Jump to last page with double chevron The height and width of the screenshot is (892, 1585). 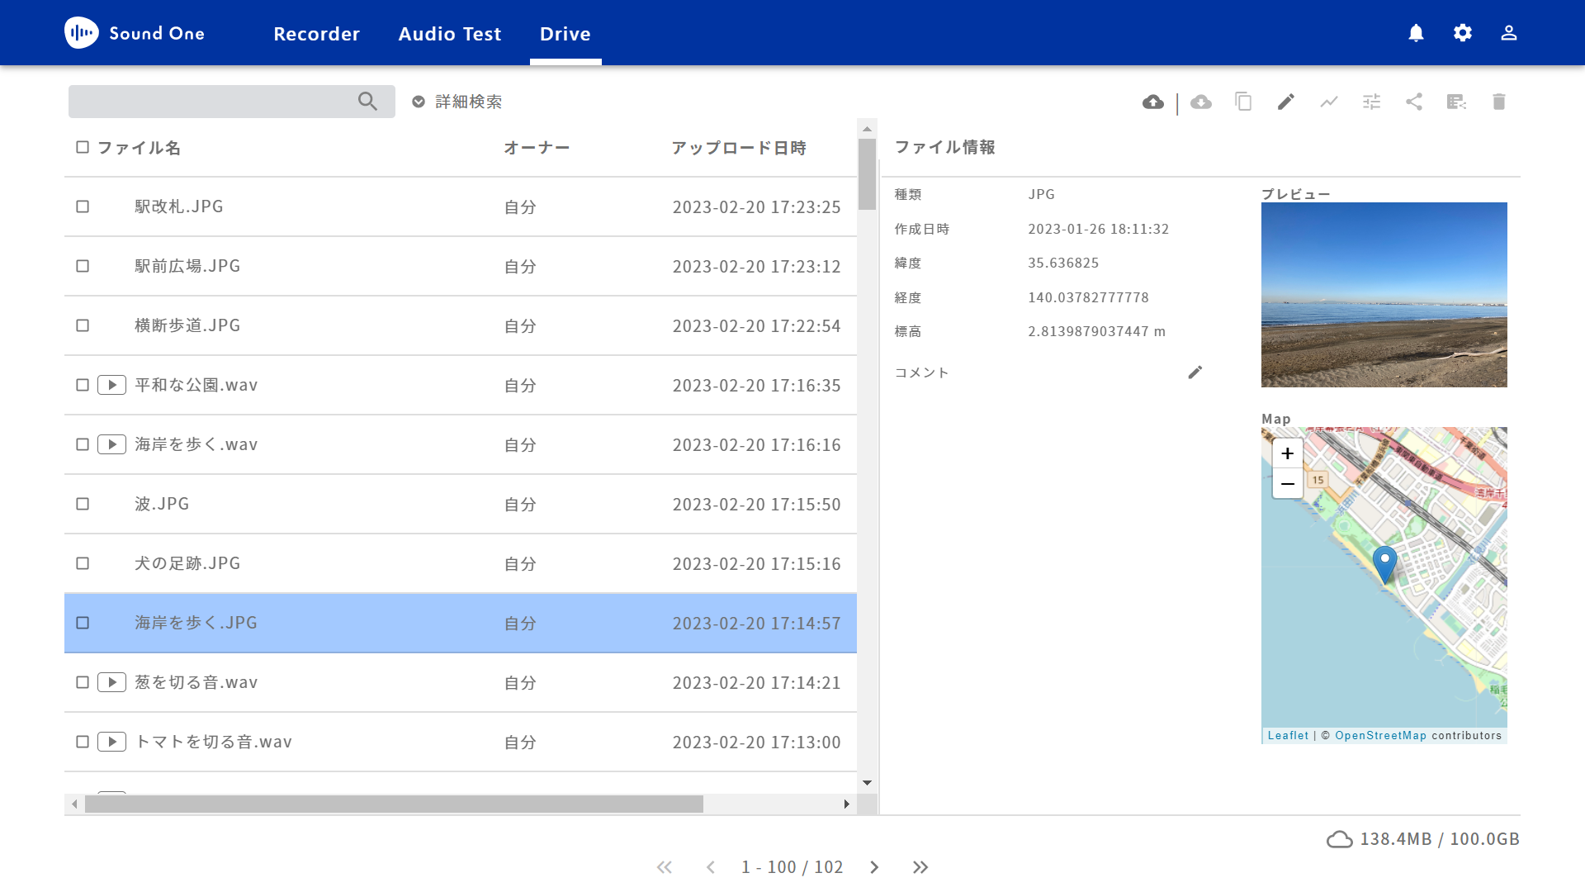(920, 867)
